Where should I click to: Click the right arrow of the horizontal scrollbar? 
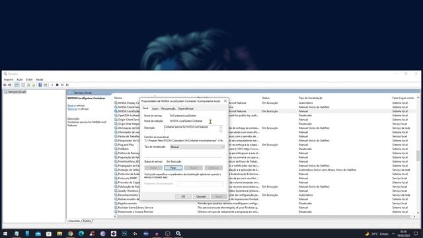click(x=414, y=216)
